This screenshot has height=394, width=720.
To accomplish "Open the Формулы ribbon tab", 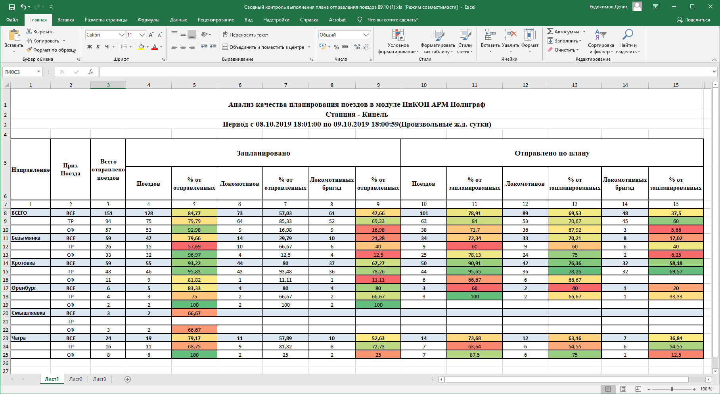I will 148,20.
